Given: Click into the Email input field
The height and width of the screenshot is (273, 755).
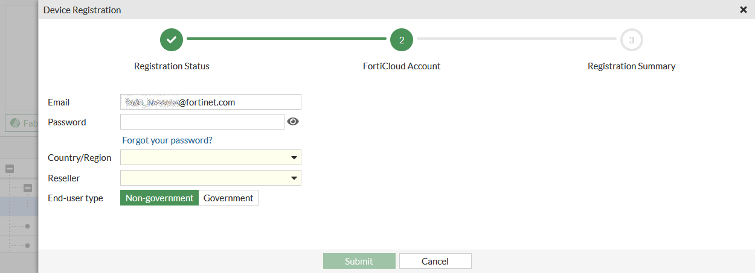Looking at the screenshot, I should 211,102.
